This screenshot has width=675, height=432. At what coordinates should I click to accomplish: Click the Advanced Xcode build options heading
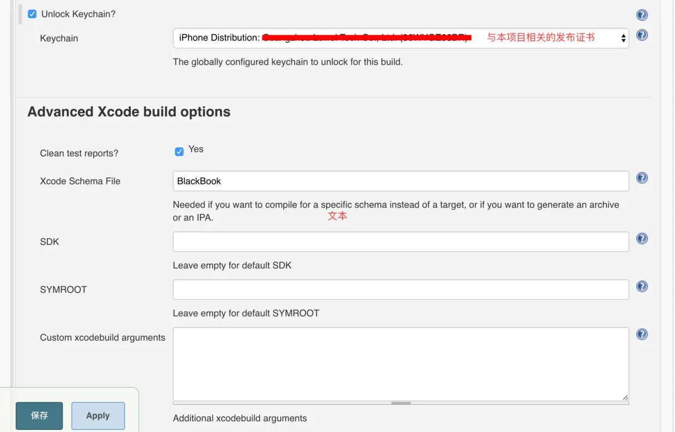(x=129, y=112)
